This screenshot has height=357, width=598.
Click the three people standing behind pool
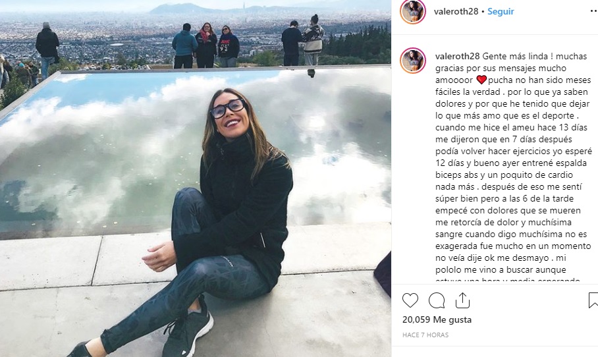(x=205, y=45)
